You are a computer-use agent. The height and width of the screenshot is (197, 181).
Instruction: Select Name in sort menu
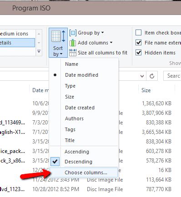[x=84, y=64]
